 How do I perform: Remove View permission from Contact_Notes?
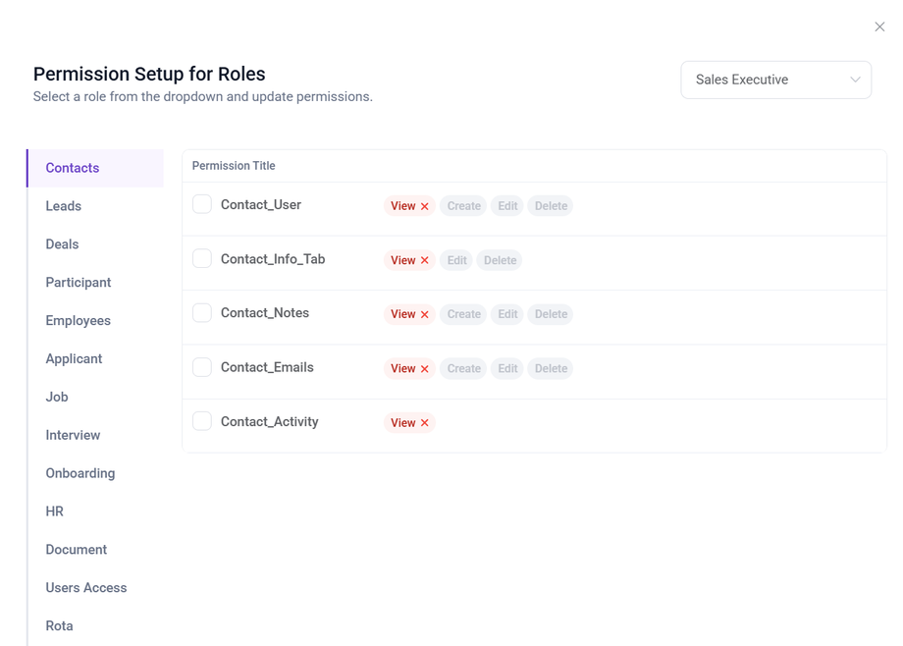(x=425, y=314)
